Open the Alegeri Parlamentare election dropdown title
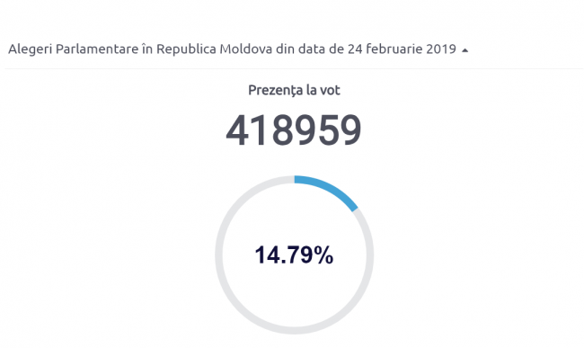584x348 pixels. tap(232, 49)
